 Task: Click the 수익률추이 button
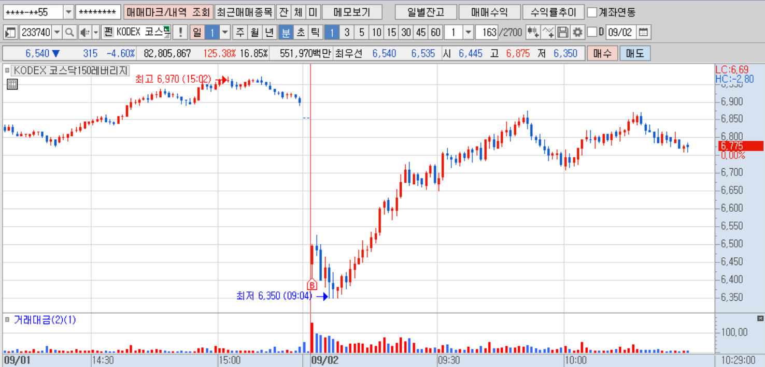coord(554,12)
